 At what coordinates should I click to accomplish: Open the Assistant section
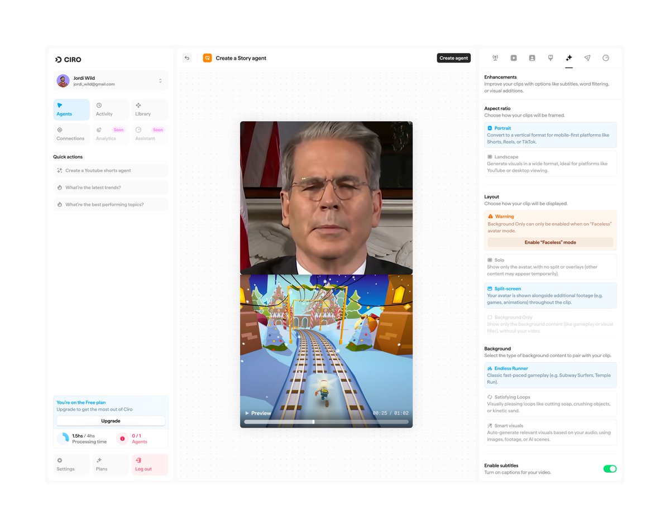(x=150, y=134)
